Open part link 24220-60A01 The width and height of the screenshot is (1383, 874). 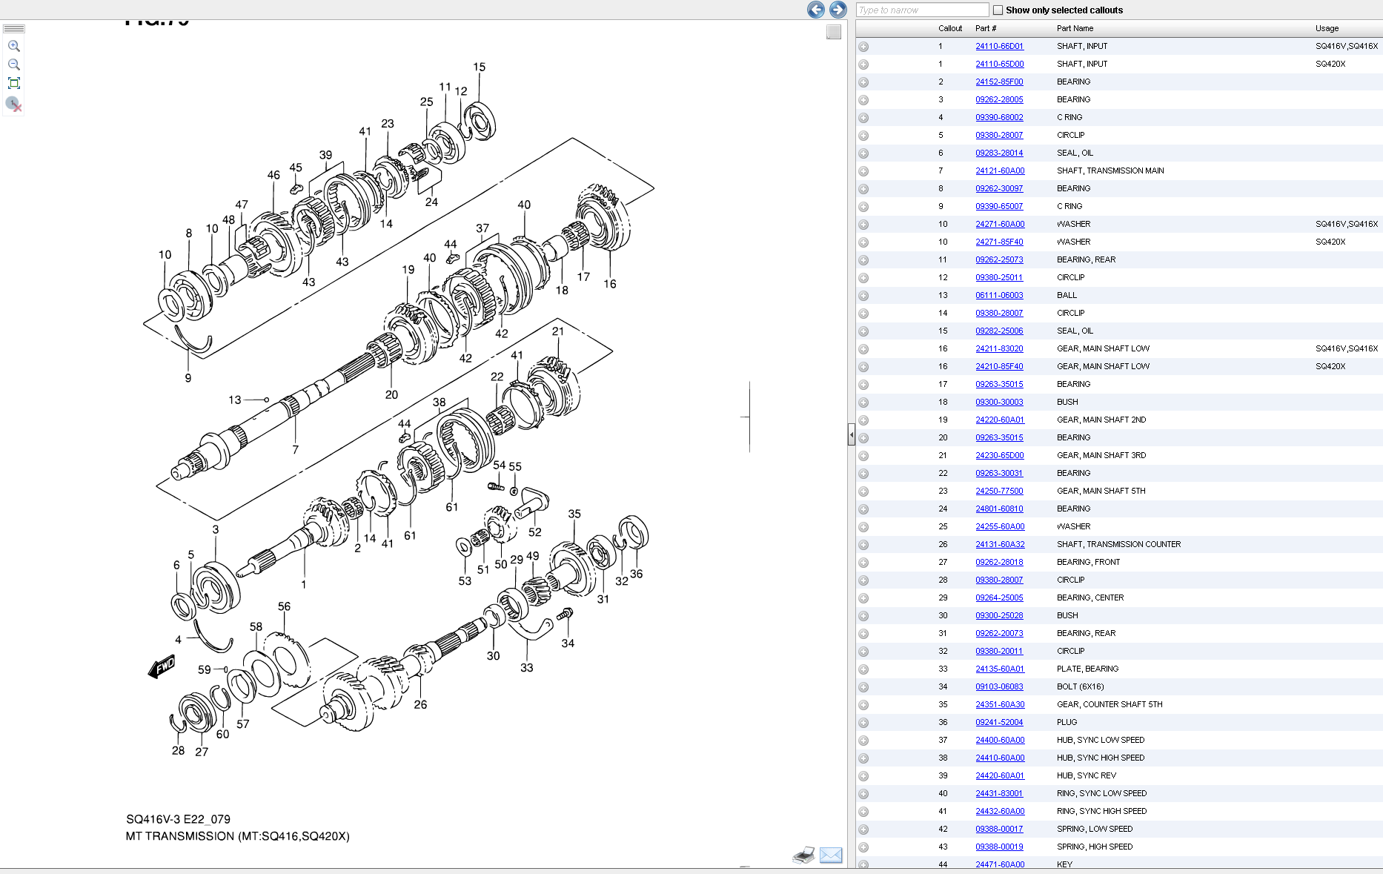1000,420
